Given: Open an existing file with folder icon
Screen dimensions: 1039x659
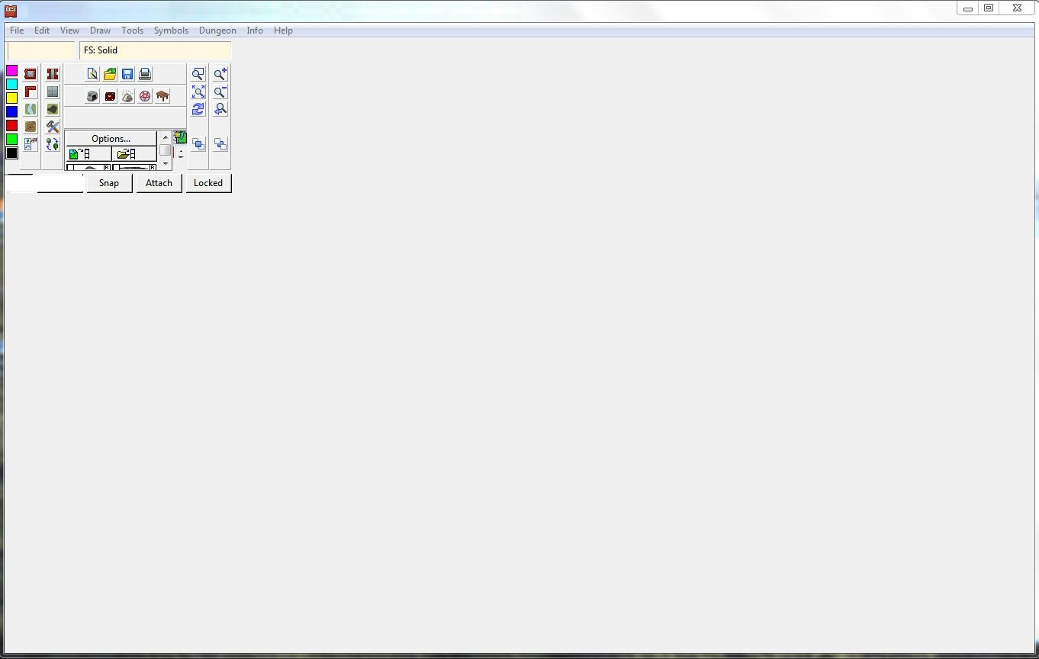Looking at the screenshot, I should tap(110, 74).
